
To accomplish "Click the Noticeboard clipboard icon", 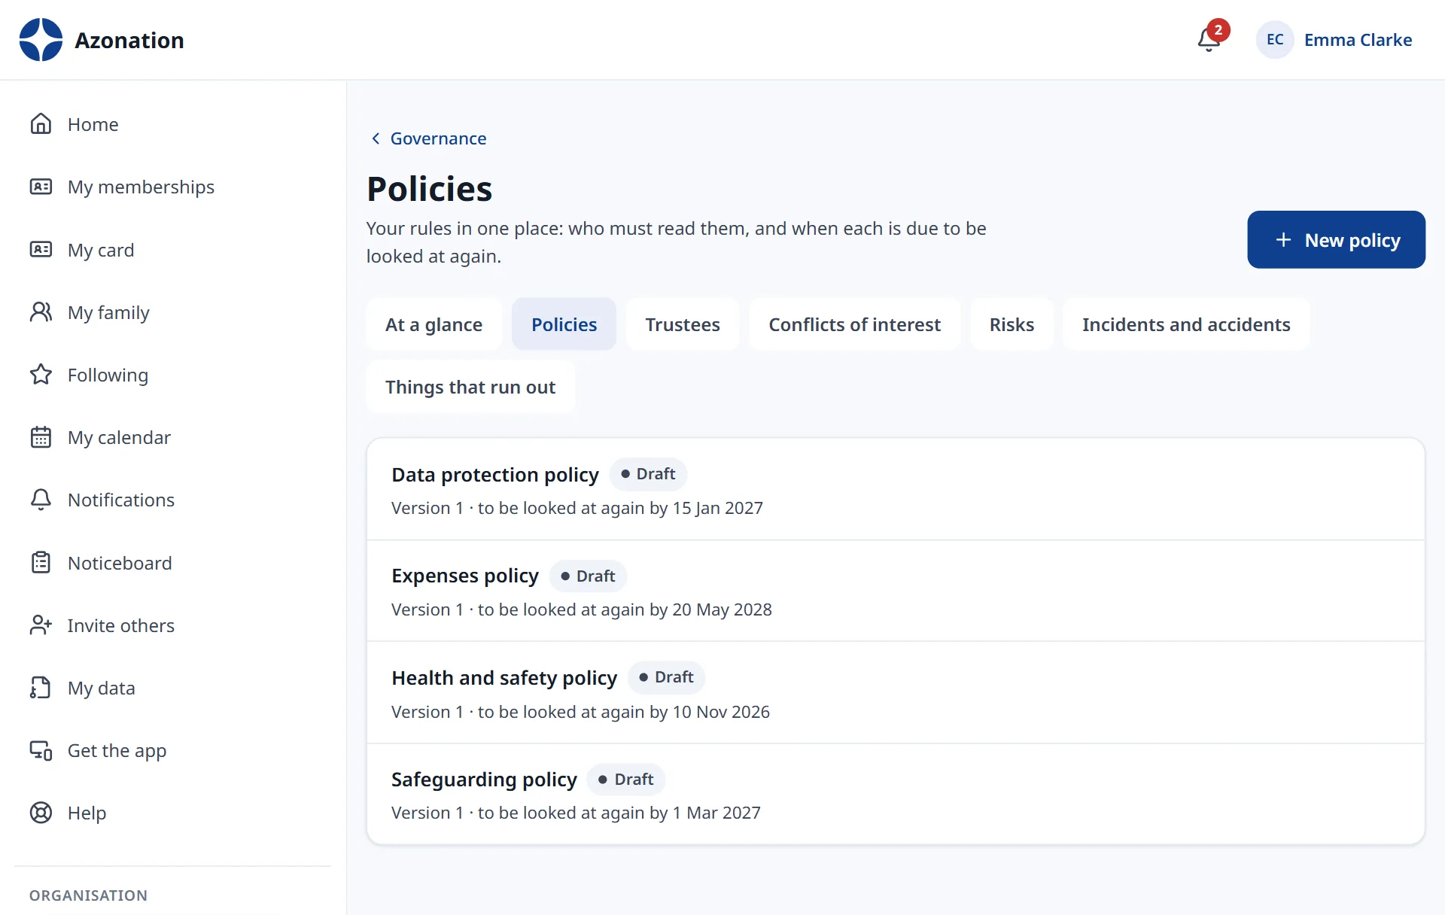I will pos(41,563).
